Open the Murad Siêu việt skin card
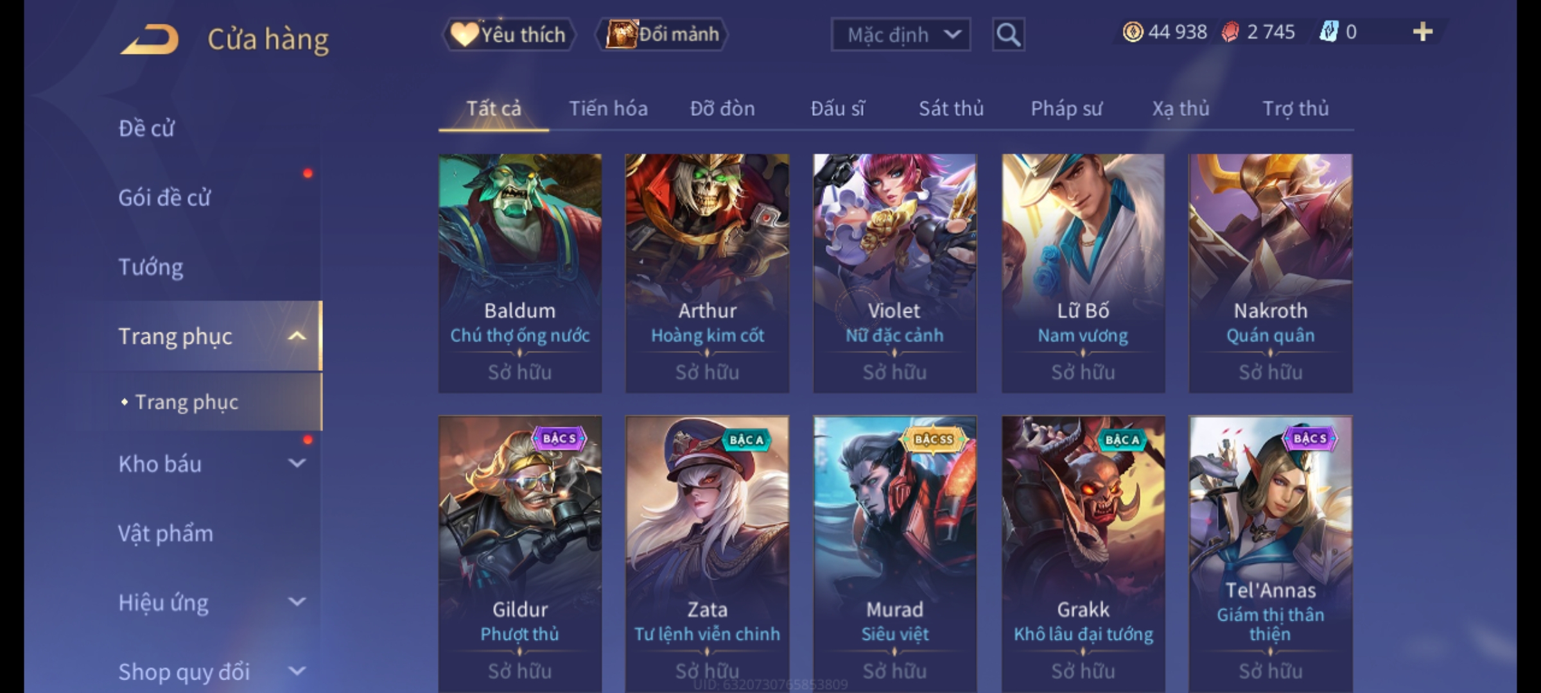Screen dimensions: 1541x693 coord(894,554)
